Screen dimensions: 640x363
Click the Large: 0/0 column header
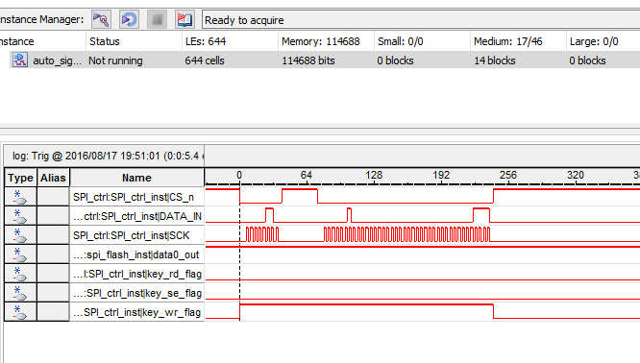[603, 41]
